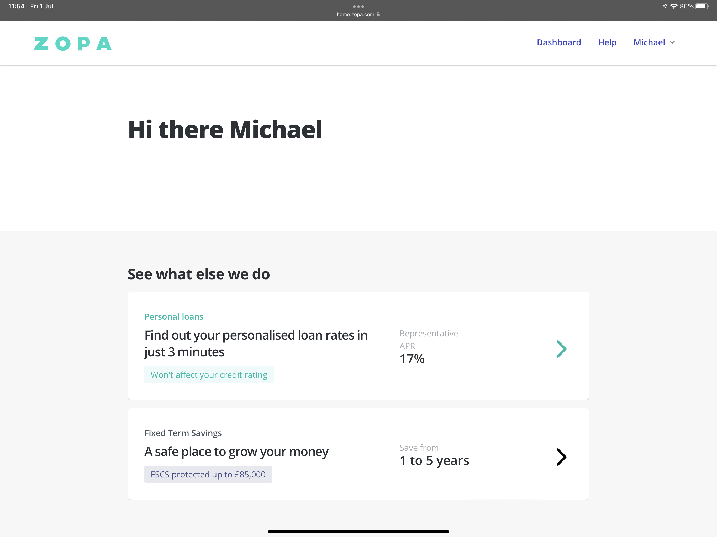Tap the battery status icon

pos(702,7)
